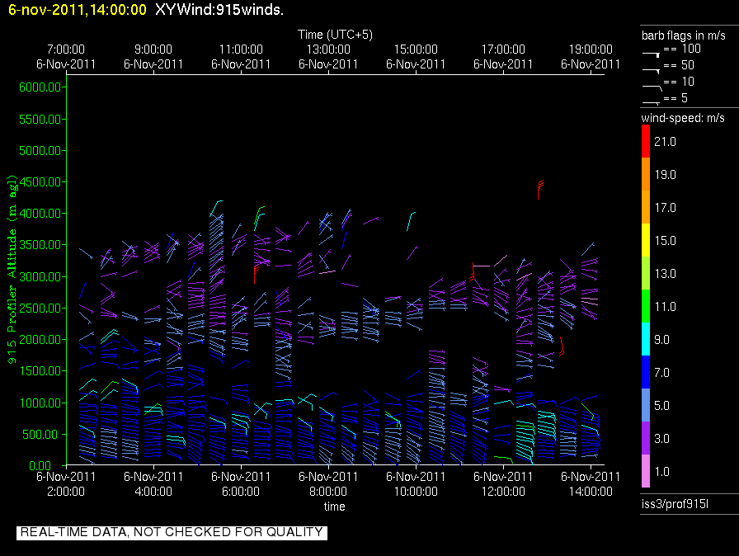739x556 pixels.
Task: Select the 'barb flags in m/s' legend title
Action: [684, 35]
